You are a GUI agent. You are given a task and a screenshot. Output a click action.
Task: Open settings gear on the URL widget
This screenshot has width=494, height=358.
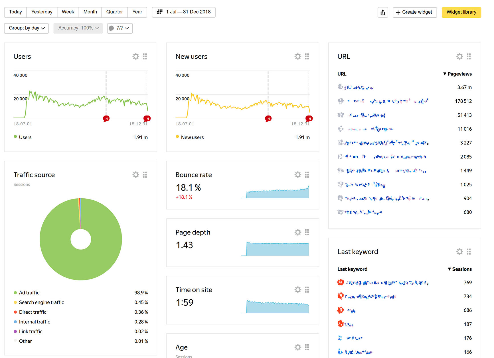coord(459,56)
